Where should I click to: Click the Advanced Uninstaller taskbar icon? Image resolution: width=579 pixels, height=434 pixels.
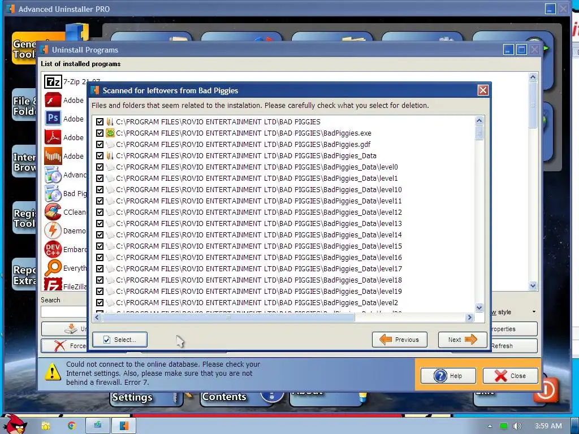click(x=124, y=426)
